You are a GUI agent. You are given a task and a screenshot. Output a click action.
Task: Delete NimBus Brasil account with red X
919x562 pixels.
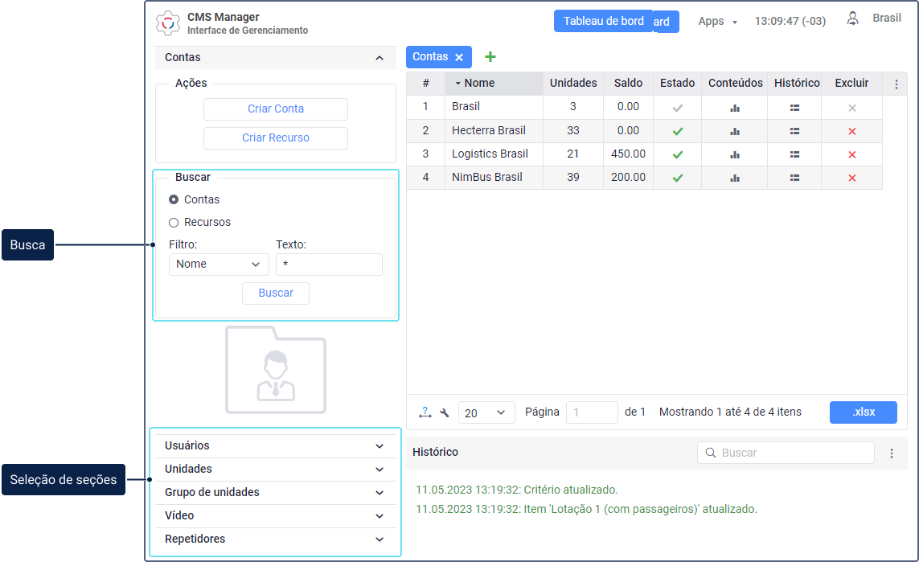852,178
